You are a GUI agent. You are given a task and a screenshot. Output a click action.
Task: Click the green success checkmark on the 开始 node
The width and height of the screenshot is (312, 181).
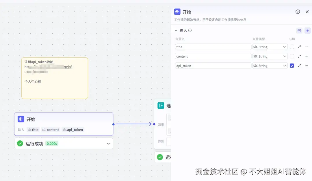tap(20, 143)
